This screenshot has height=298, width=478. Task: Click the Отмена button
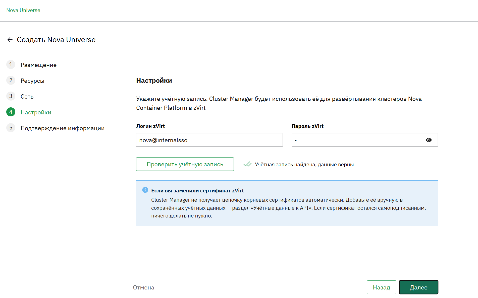pos(144,287)
